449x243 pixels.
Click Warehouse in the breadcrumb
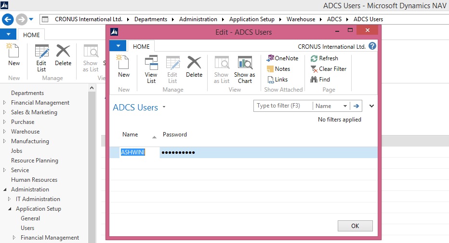[301, 19]
